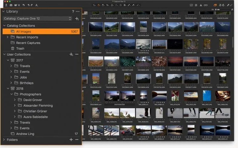
Task: Click plus button beside Catalog dropdown
Action: (77, 18)
